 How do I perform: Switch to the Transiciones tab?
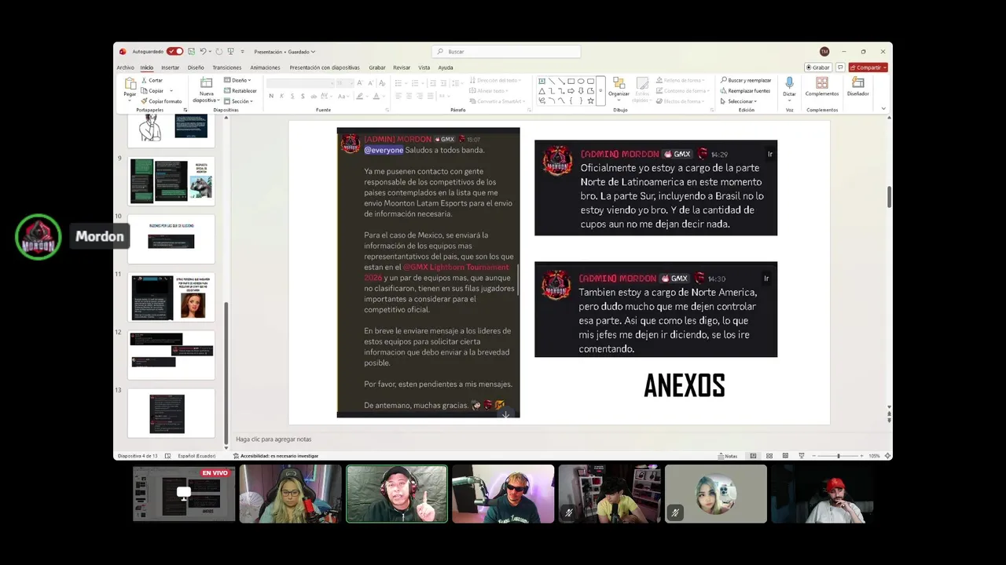(226, 67)
